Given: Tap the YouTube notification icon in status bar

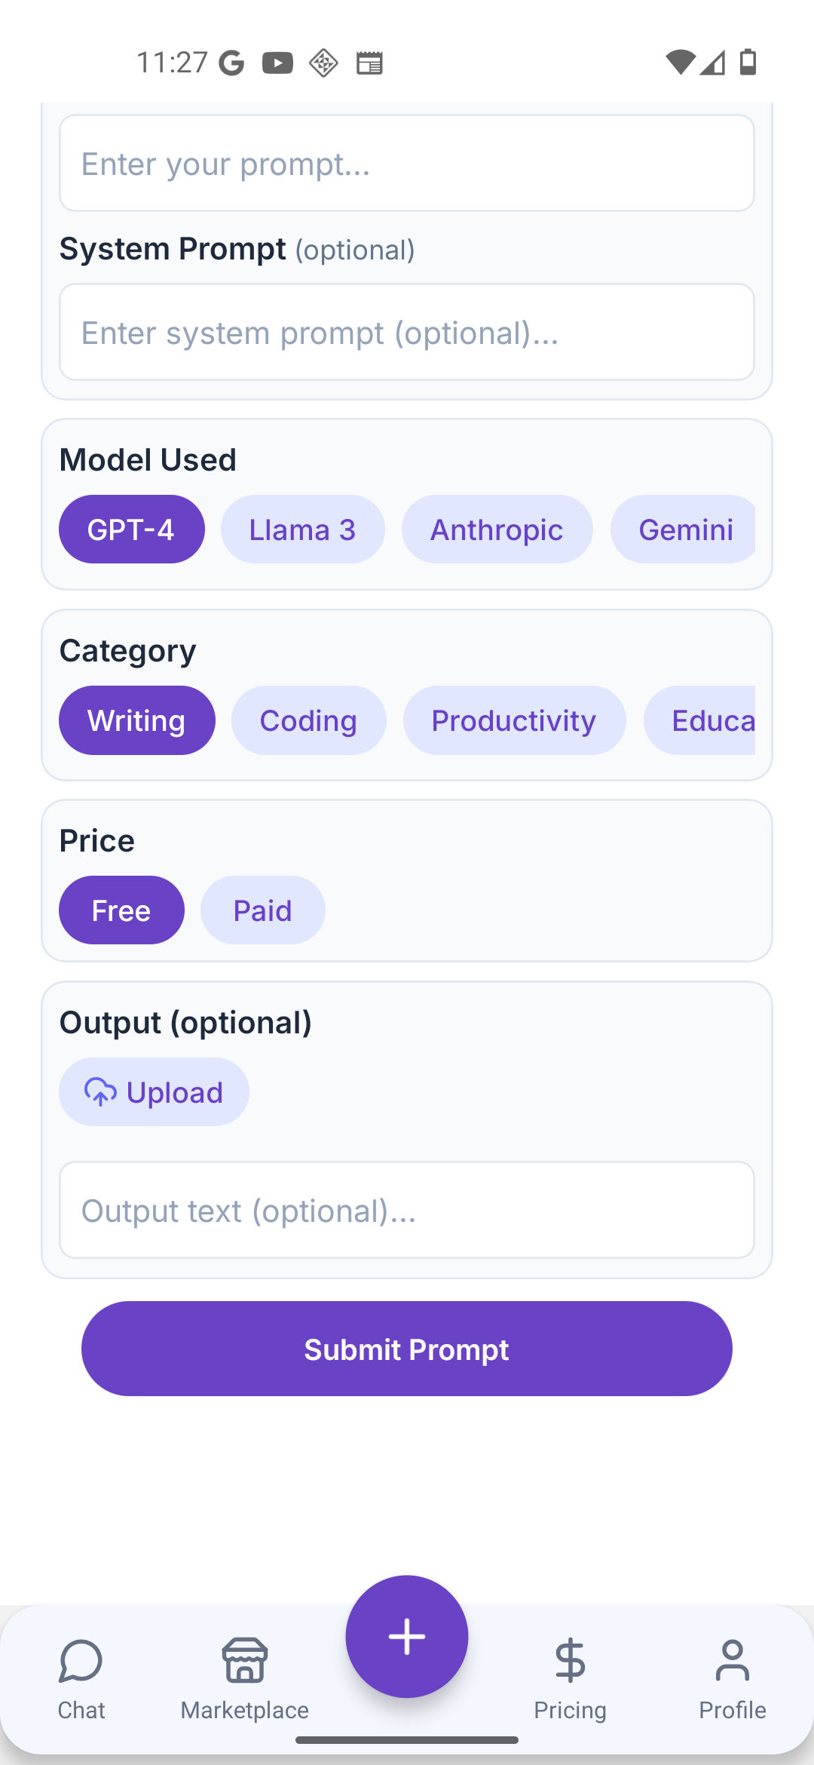Looking at the screenshot, I should click(x=277, y=63).
